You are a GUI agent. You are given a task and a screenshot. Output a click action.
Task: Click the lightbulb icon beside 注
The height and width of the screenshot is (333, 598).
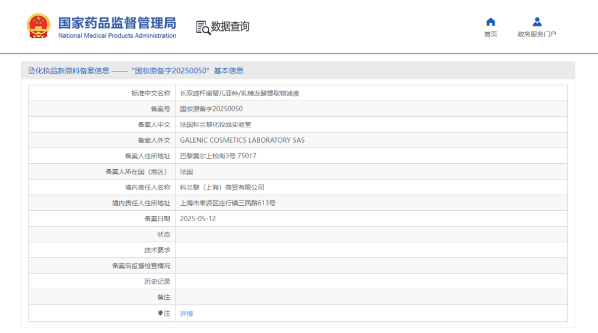(160, 313)
